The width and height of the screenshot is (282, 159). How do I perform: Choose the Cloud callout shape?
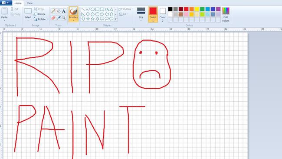(111, 19)
